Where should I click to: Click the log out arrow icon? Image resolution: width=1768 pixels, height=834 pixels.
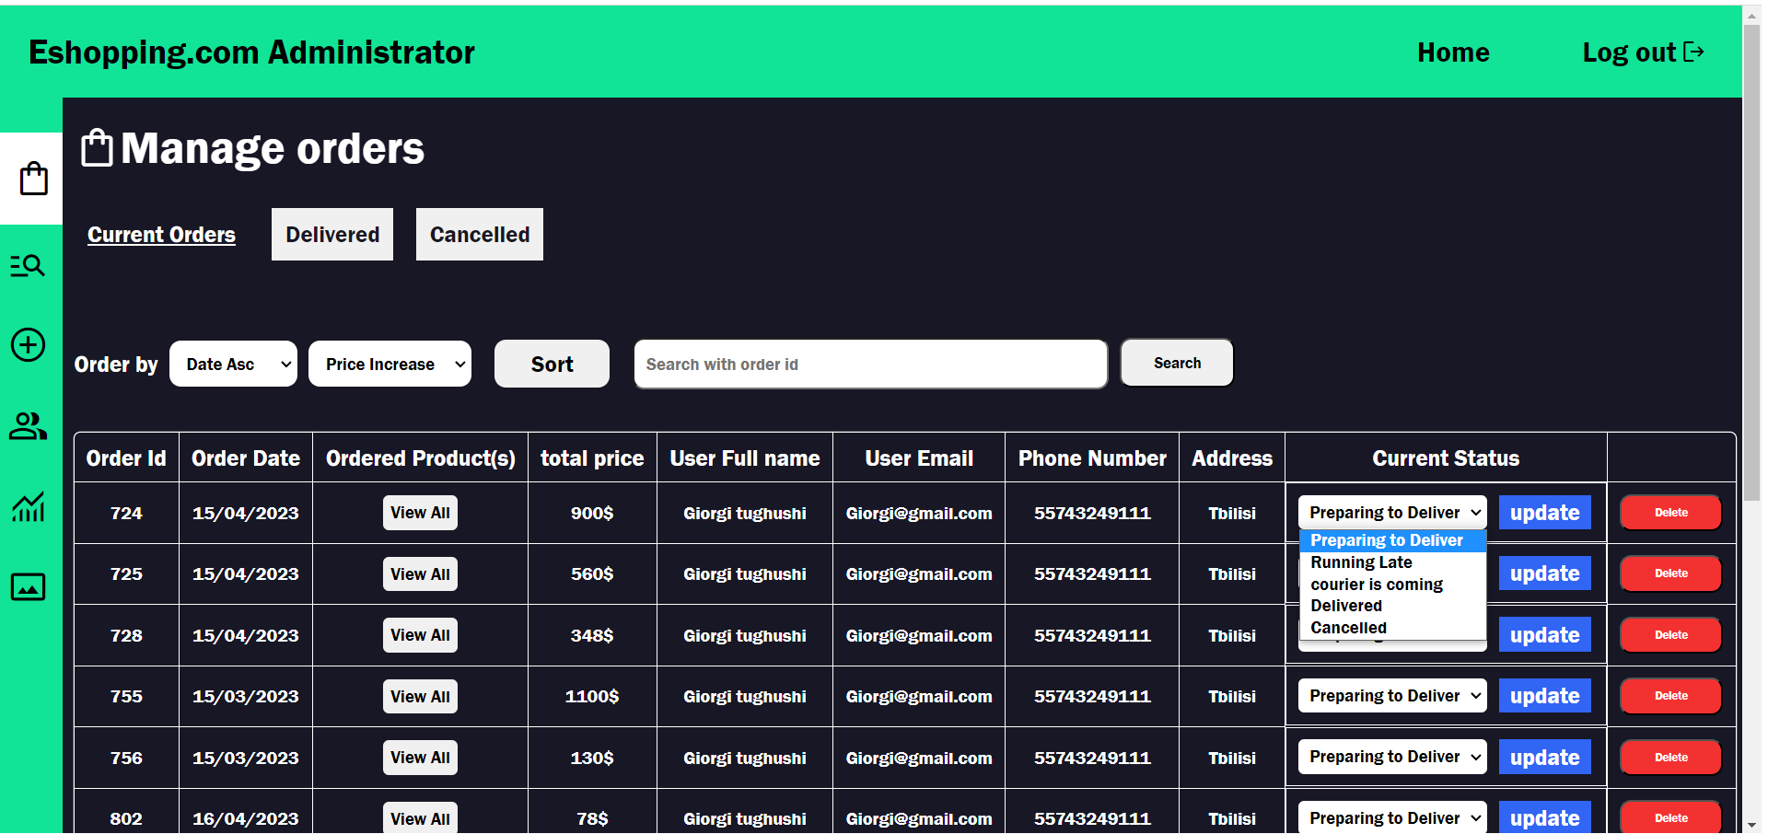tap(1695, 52)
